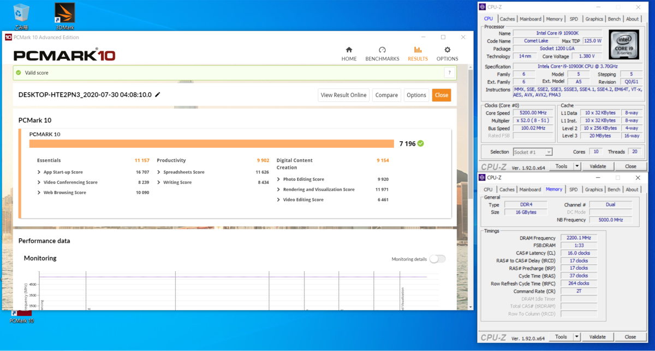Screen dimensions: 655x351
Task: Open the Recycle Bin desktop icon
Action: pos(21,15)
